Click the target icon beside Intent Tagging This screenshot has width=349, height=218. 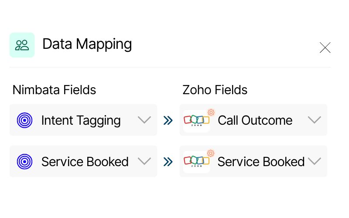25,120
